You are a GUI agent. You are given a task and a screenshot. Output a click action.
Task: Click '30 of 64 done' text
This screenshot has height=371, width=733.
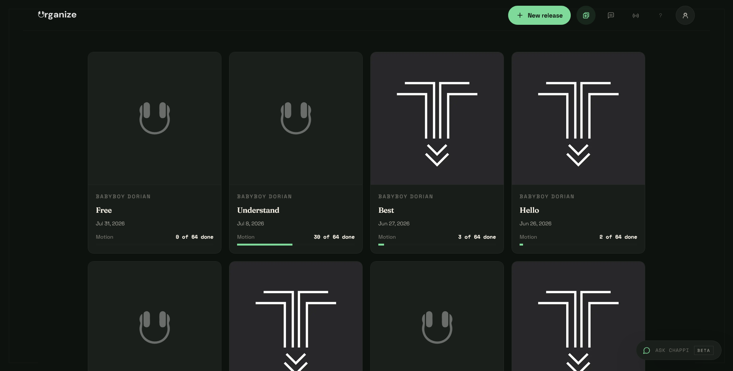tap(334, 237)
